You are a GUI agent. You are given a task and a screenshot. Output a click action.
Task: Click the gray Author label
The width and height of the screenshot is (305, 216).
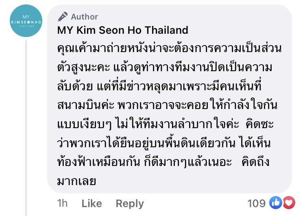[85, 17]
